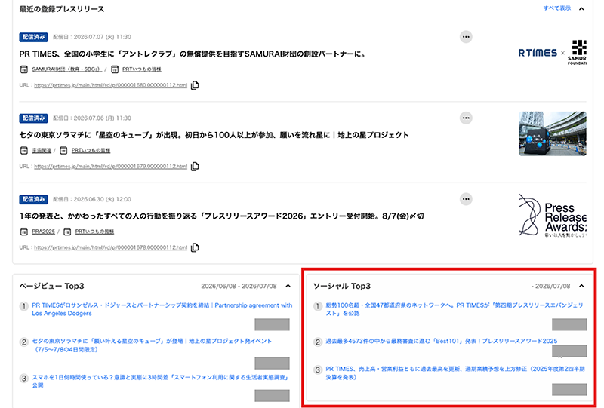This screenshot has width=604, height=408.
Task: Click the date text 配信日：2026.07.06 (月) 11:30
Action: click(x=92, y=118)
